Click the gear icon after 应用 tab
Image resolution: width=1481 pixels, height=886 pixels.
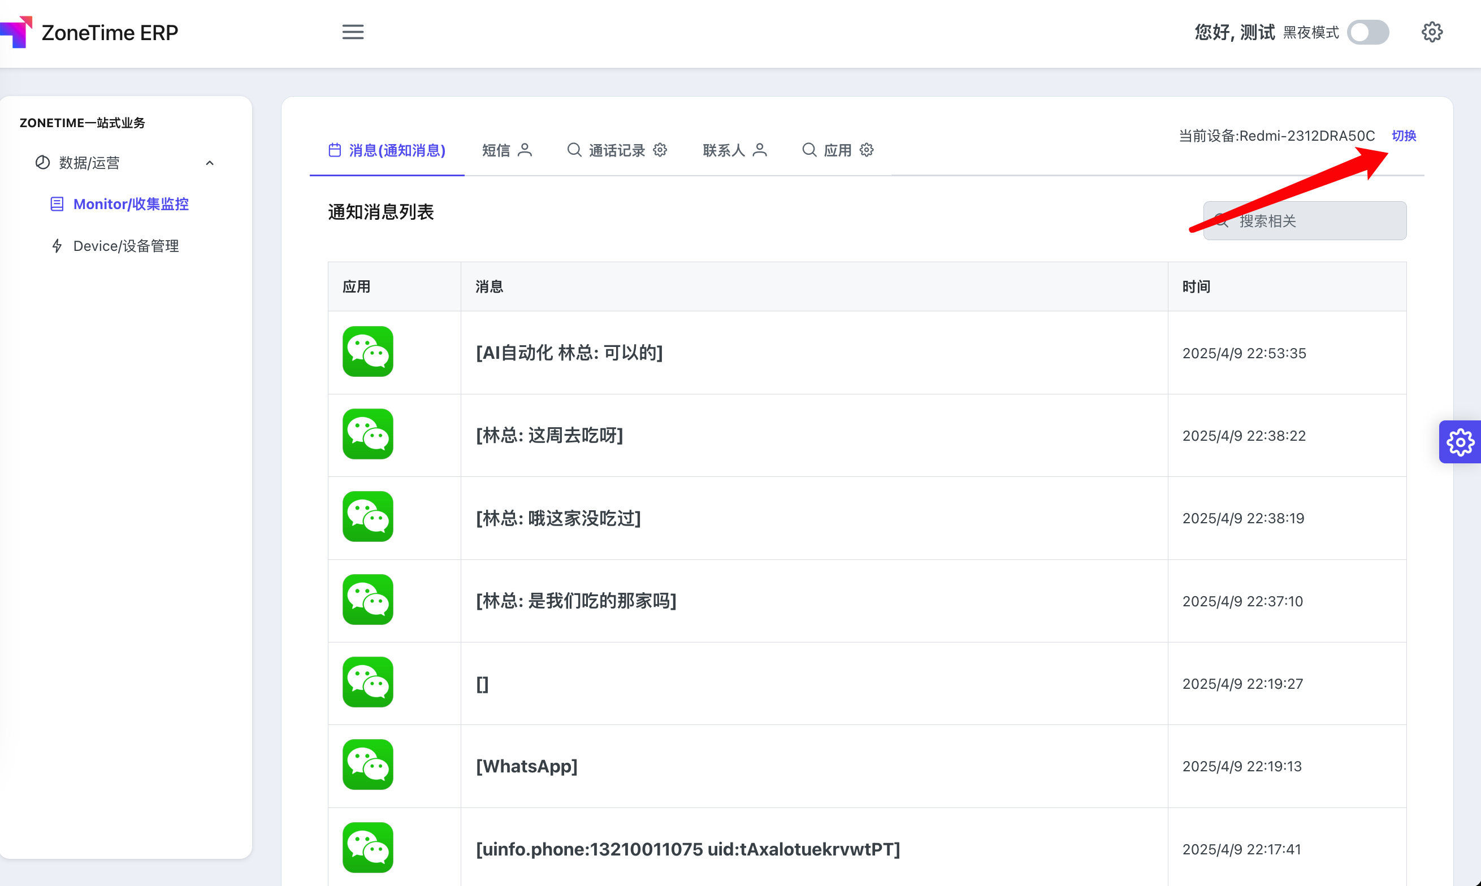click(867, 150)
